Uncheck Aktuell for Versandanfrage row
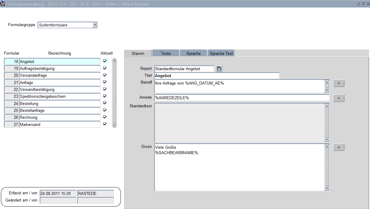The height and width of the screenshot is (209, 370). pos(105,75)
